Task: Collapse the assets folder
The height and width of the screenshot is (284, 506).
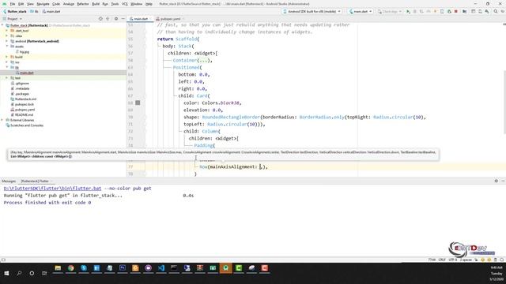Action: (7, 47)
